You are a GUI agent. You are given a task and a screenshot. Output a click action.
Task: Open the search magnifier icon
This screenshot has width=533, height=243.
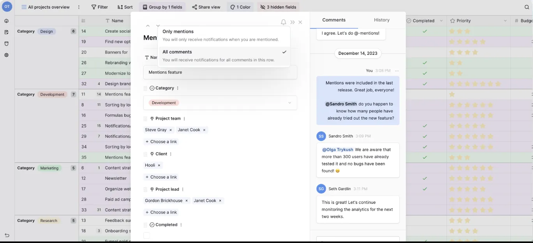coord(527,7)
